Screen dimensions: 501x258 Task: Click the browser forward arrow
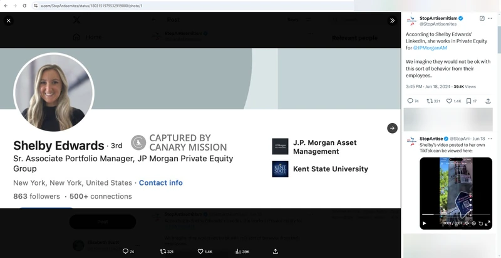(15, 6)
